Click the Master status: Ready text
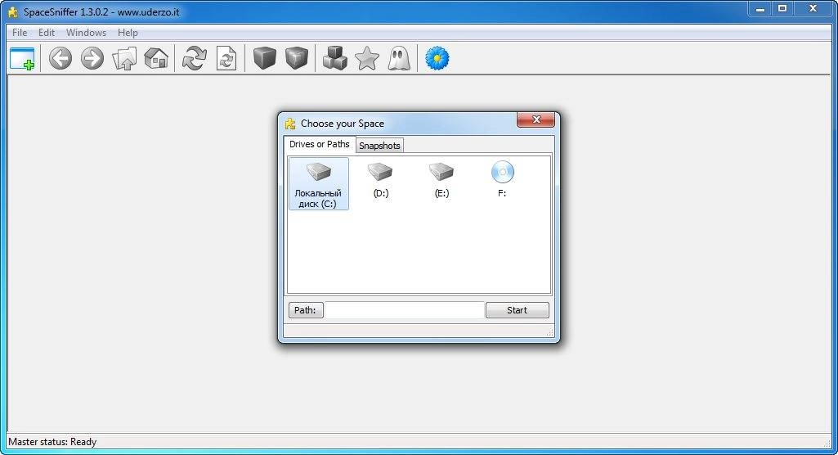The width and height of the screenshot is (838, 455). click(52, 442)
